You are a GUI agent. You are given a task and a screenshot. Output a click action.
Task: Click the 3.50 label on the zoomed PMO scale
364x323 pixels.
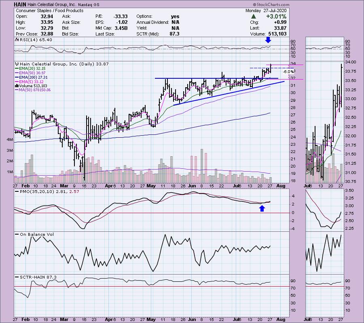[349, 191]
